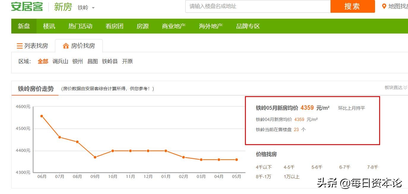Screen dimensions: 408x194
Task: Click the orange house icon on 房价找房 tab
Action: click(65, 45)
